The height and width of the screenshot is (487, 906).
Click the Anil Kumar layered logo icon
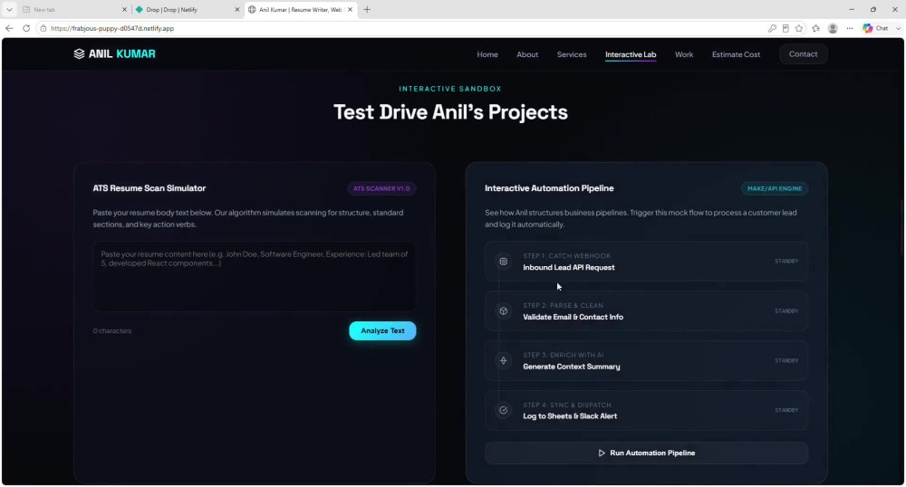click(79, 53)
